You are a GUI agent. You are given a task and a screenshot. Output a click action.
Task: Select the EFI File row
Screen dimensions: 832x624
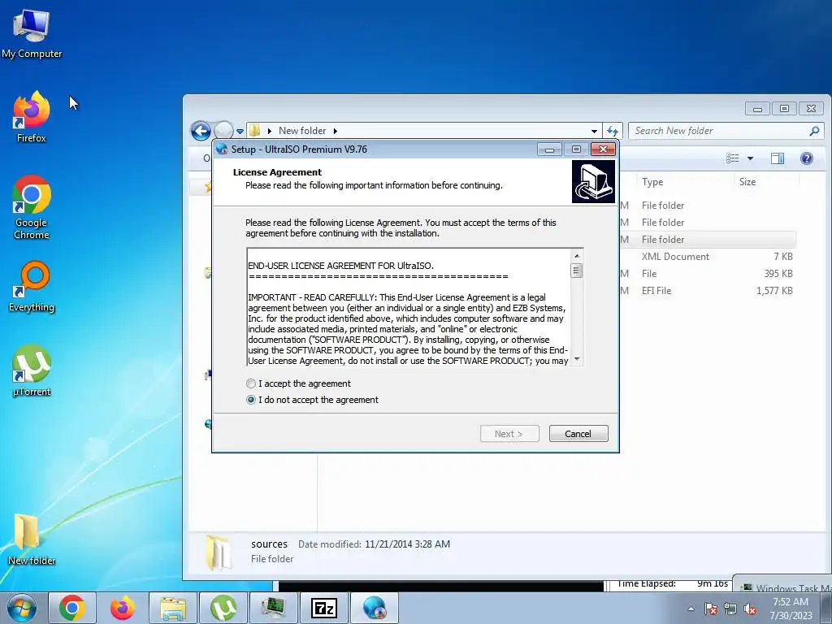pos(708,291)
